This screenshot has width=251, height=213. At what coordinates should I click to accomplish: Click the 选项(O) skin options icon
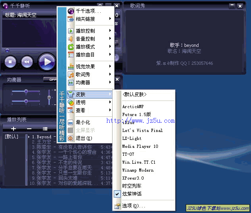[x=117, y=206]
